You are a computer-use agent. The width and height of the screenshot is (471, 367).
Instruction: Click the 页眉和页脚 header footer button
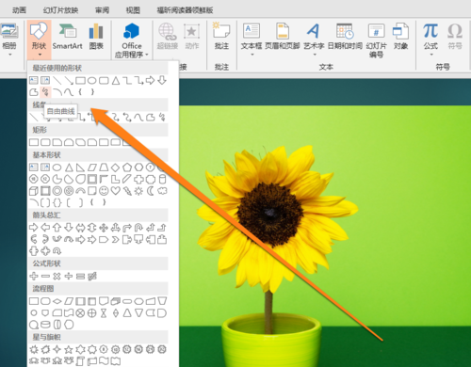(283, 37)
